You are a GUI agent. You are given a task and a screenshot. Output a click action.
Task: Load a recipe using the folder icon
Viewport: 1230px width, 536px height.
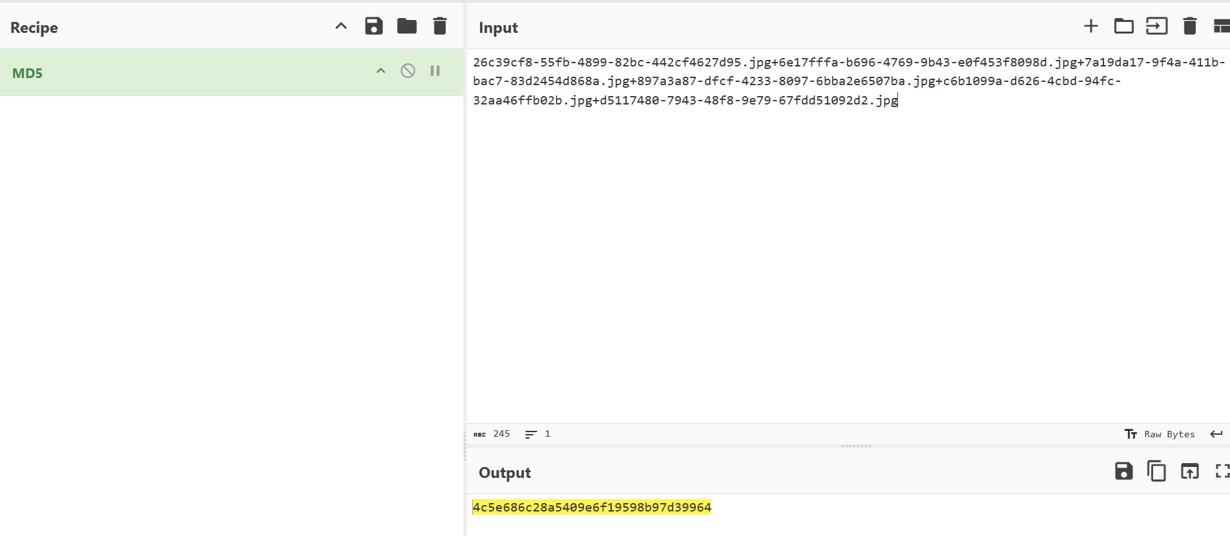pyautogui.click(x=406, y=26)
